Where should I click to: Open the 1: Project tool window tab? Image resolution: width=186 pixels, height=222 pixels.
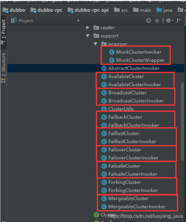[3, 32]
